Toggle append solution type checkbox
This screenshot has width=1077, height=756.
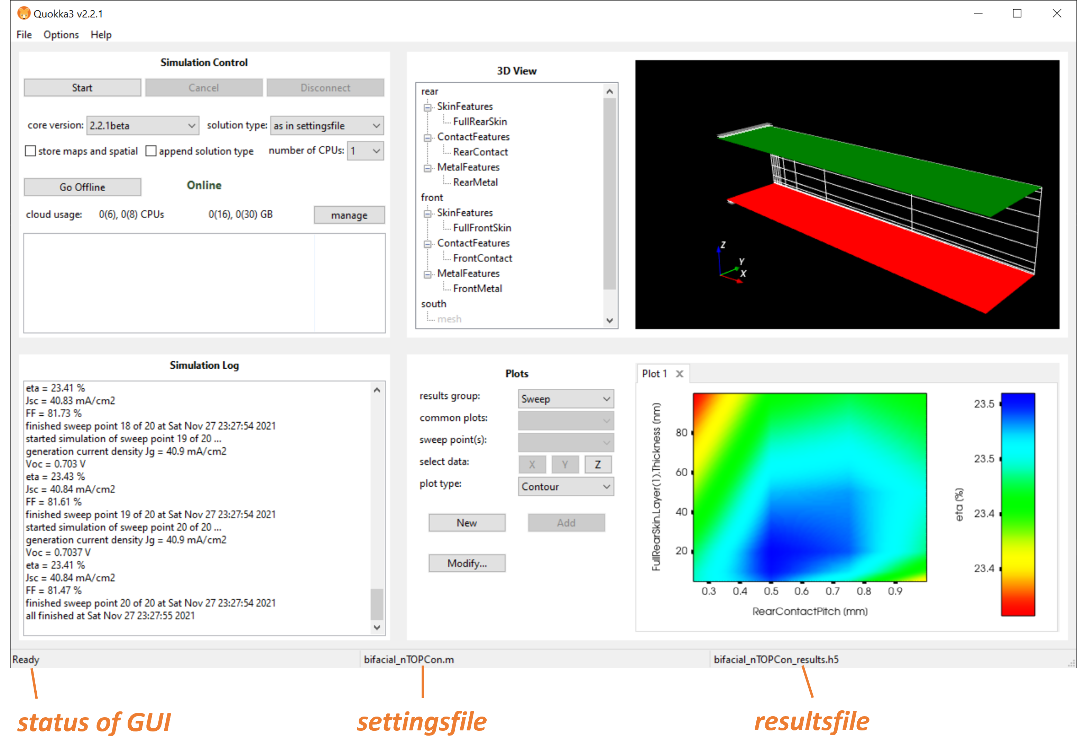(x=150, y=151)
